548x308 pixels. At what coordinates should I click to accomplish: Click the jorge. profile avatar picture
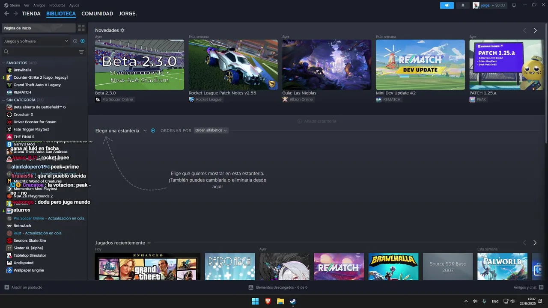tap(476, 5)
